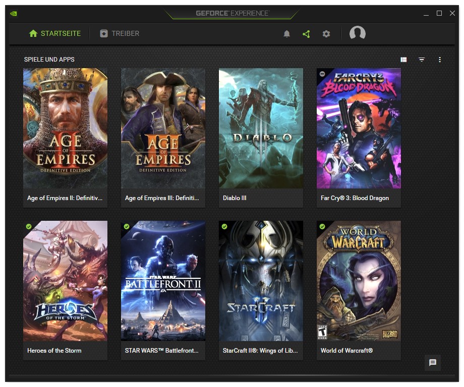Screen dimensions: 464x387
Task: Open the Far Cry 3 Blood Dragon cover
Action: [x=359, y=128]
